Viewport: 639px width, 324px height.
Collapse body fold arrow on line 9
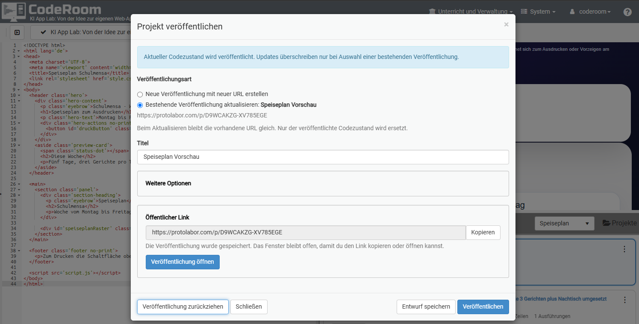pyautogui.click(x=20, y=90)
